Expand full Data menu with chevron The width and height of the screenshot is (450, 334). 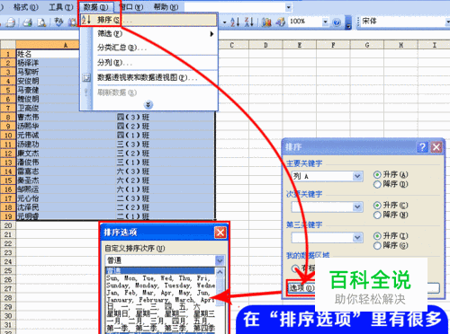[x=148, y=104]
